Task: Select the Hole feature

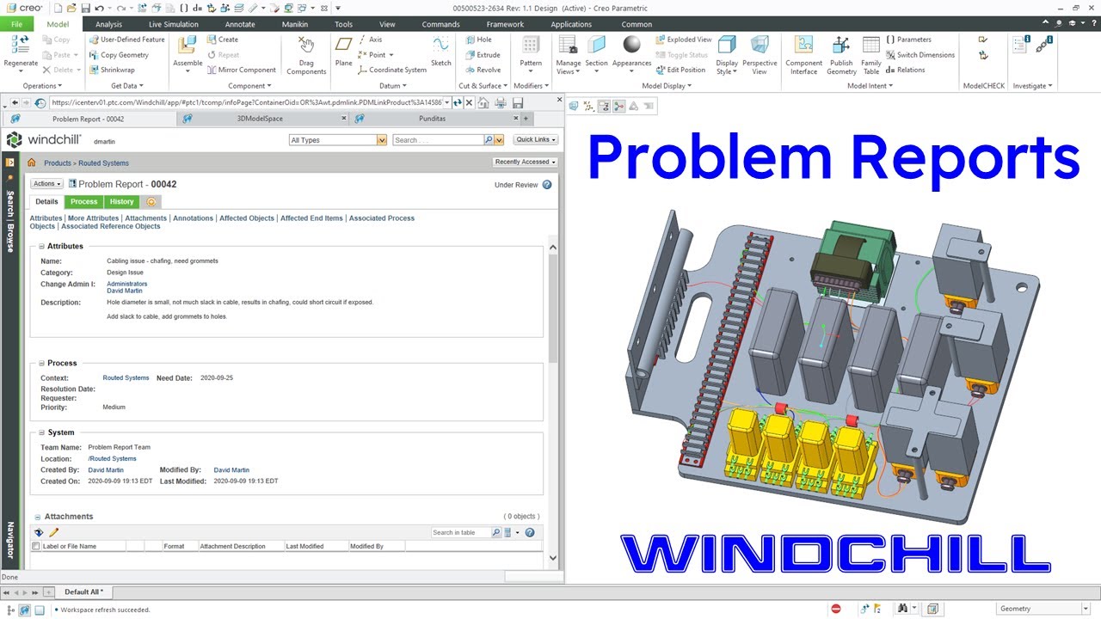Action: tap(478, 40)
